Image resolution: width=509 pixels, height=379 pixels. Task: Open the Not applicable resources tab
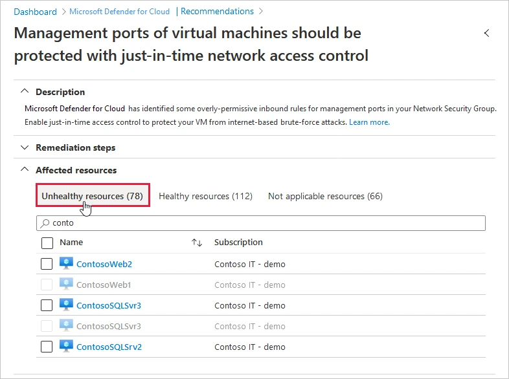coord(325,196)
